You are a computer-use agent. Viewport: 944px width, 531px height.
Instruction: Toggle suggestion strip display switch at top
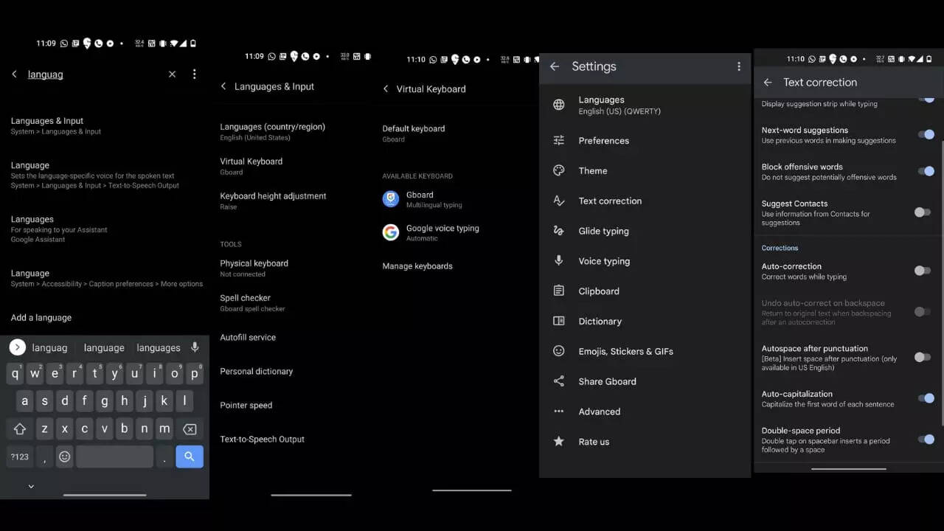[926, 98]
